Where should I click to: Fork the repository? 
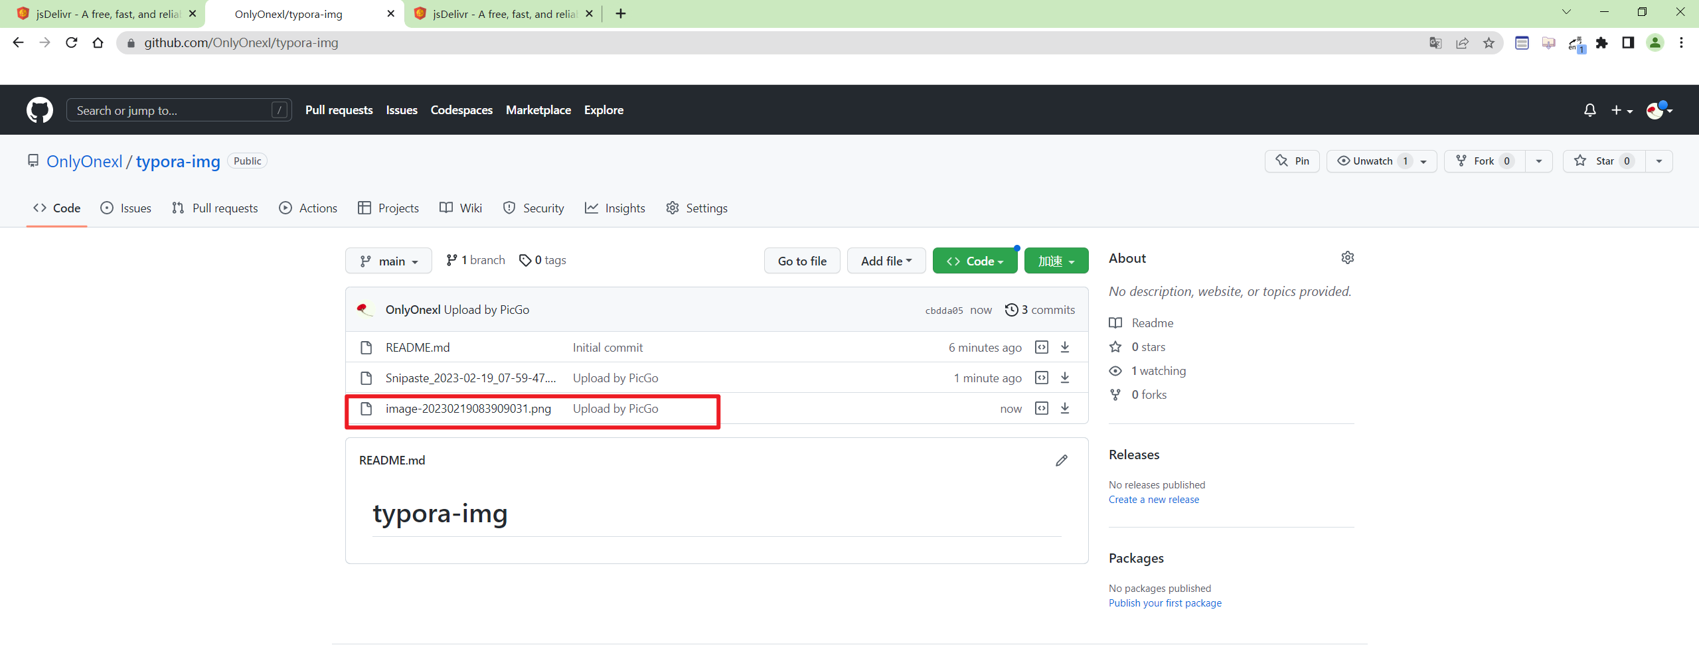click(x=1484, y=161)
